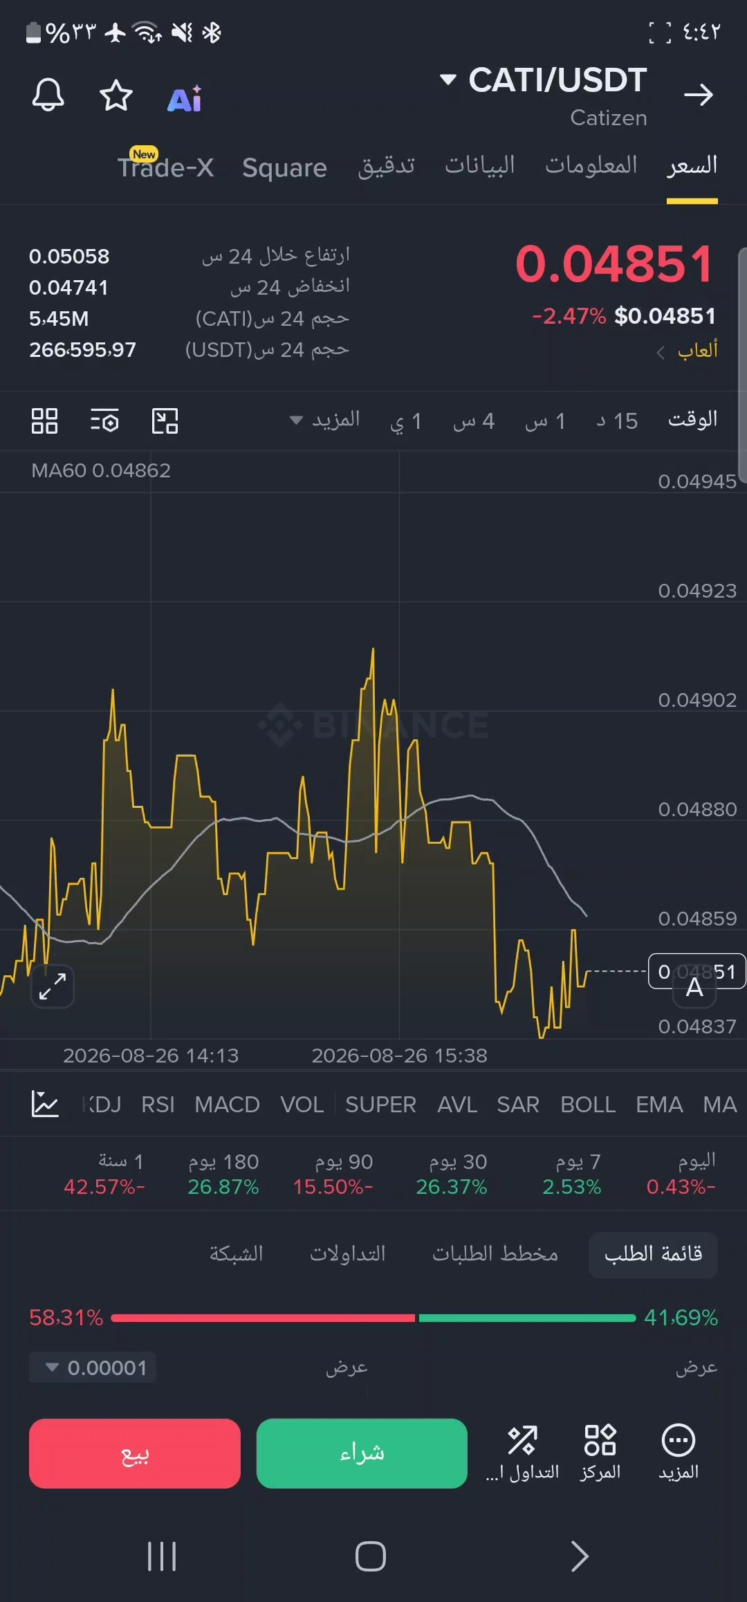The image size is (747, 1602).
Task: Tap the 90 يوم performance -15.50%
Action: pos(333,1174)
